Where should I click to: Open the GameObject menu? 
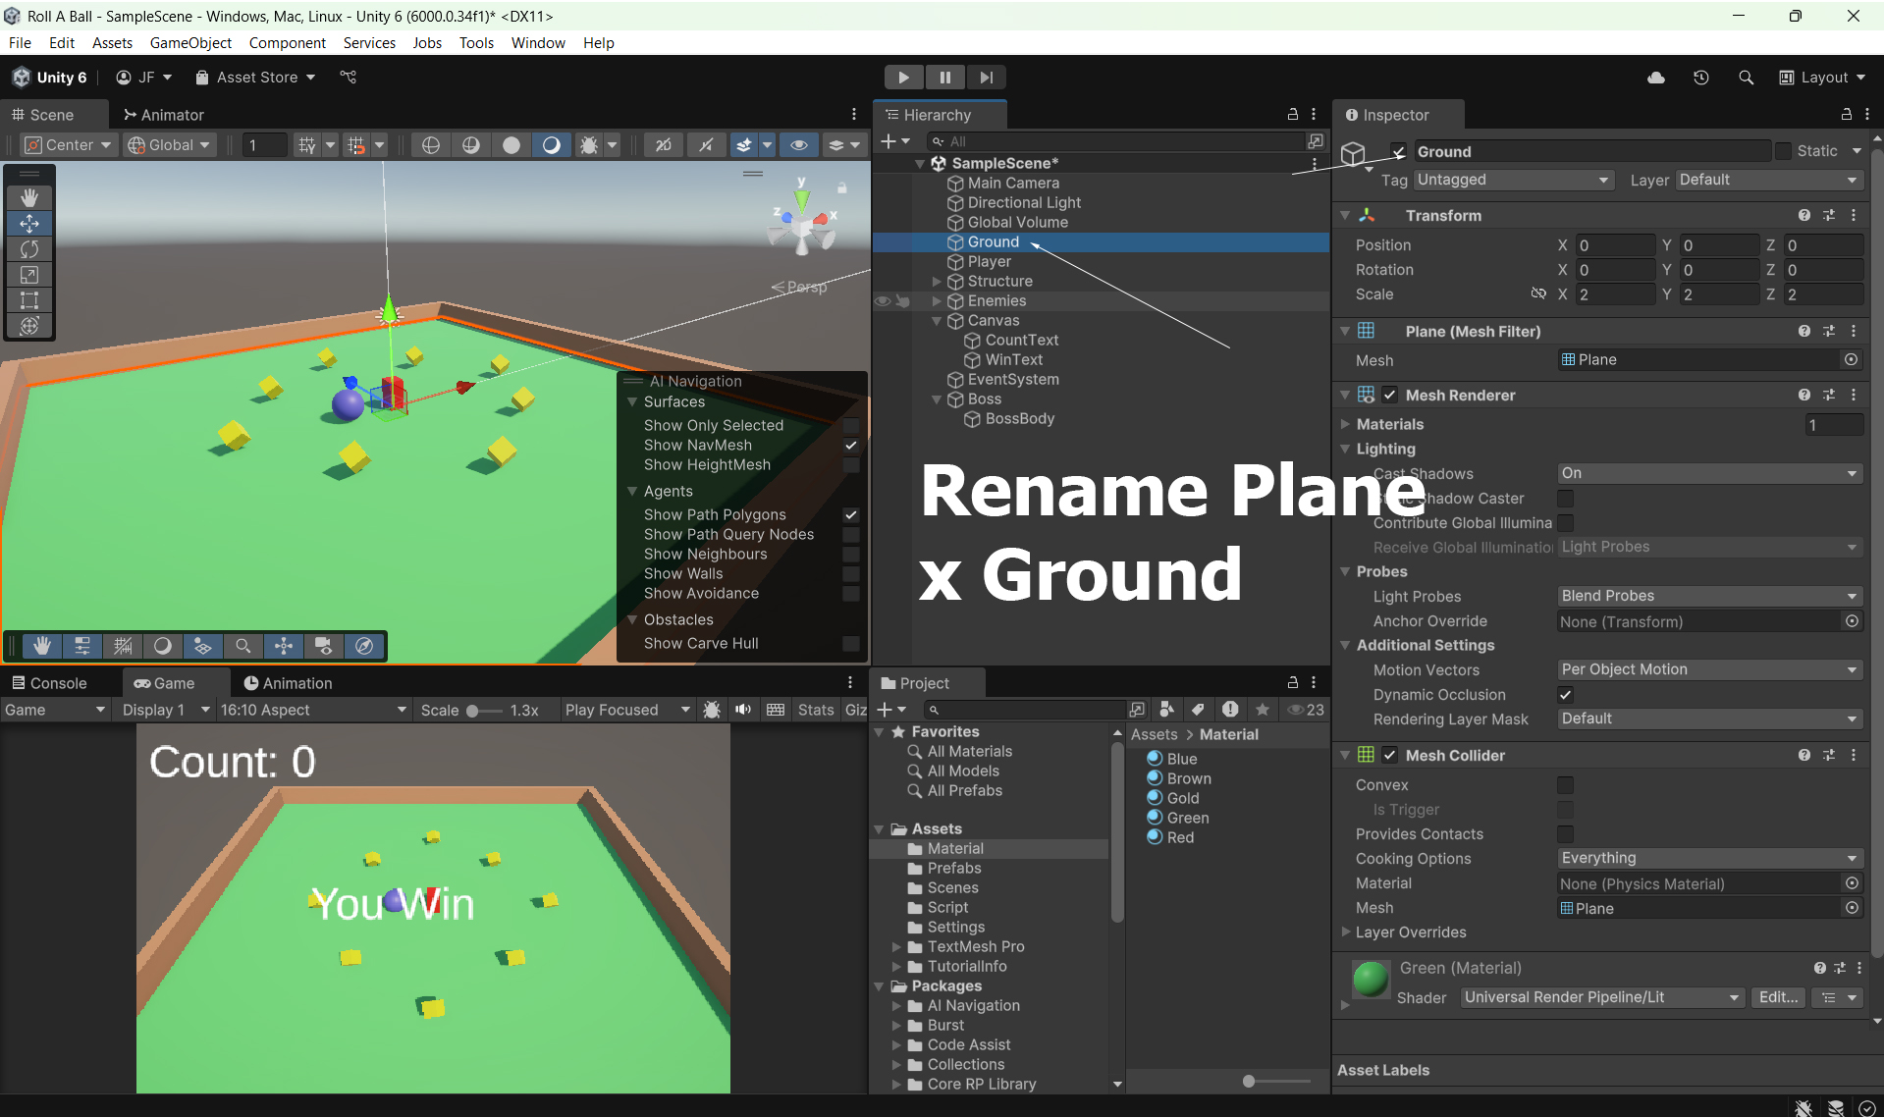190,43
